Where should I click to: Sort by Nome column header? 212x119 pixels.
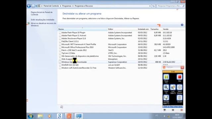[x=82, y=29]
